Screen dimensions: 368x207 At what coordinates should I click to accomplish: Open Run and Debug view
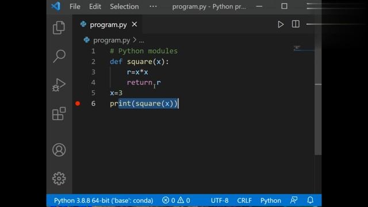[x=59, y=85]
